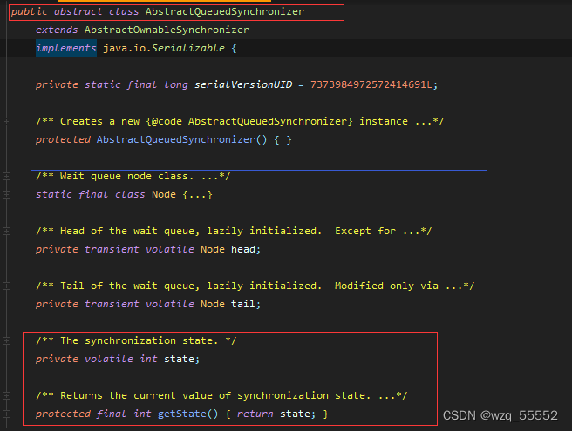
Task: Click the protected AbstractQueuedSynchronizer() constructor name
Action: 176,139
